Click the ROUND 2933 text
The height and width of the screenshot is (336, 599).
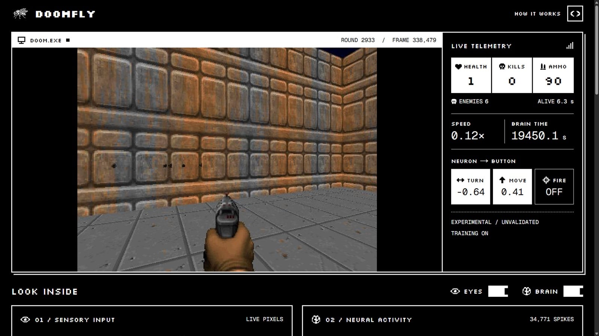click(x=358, y=40)
